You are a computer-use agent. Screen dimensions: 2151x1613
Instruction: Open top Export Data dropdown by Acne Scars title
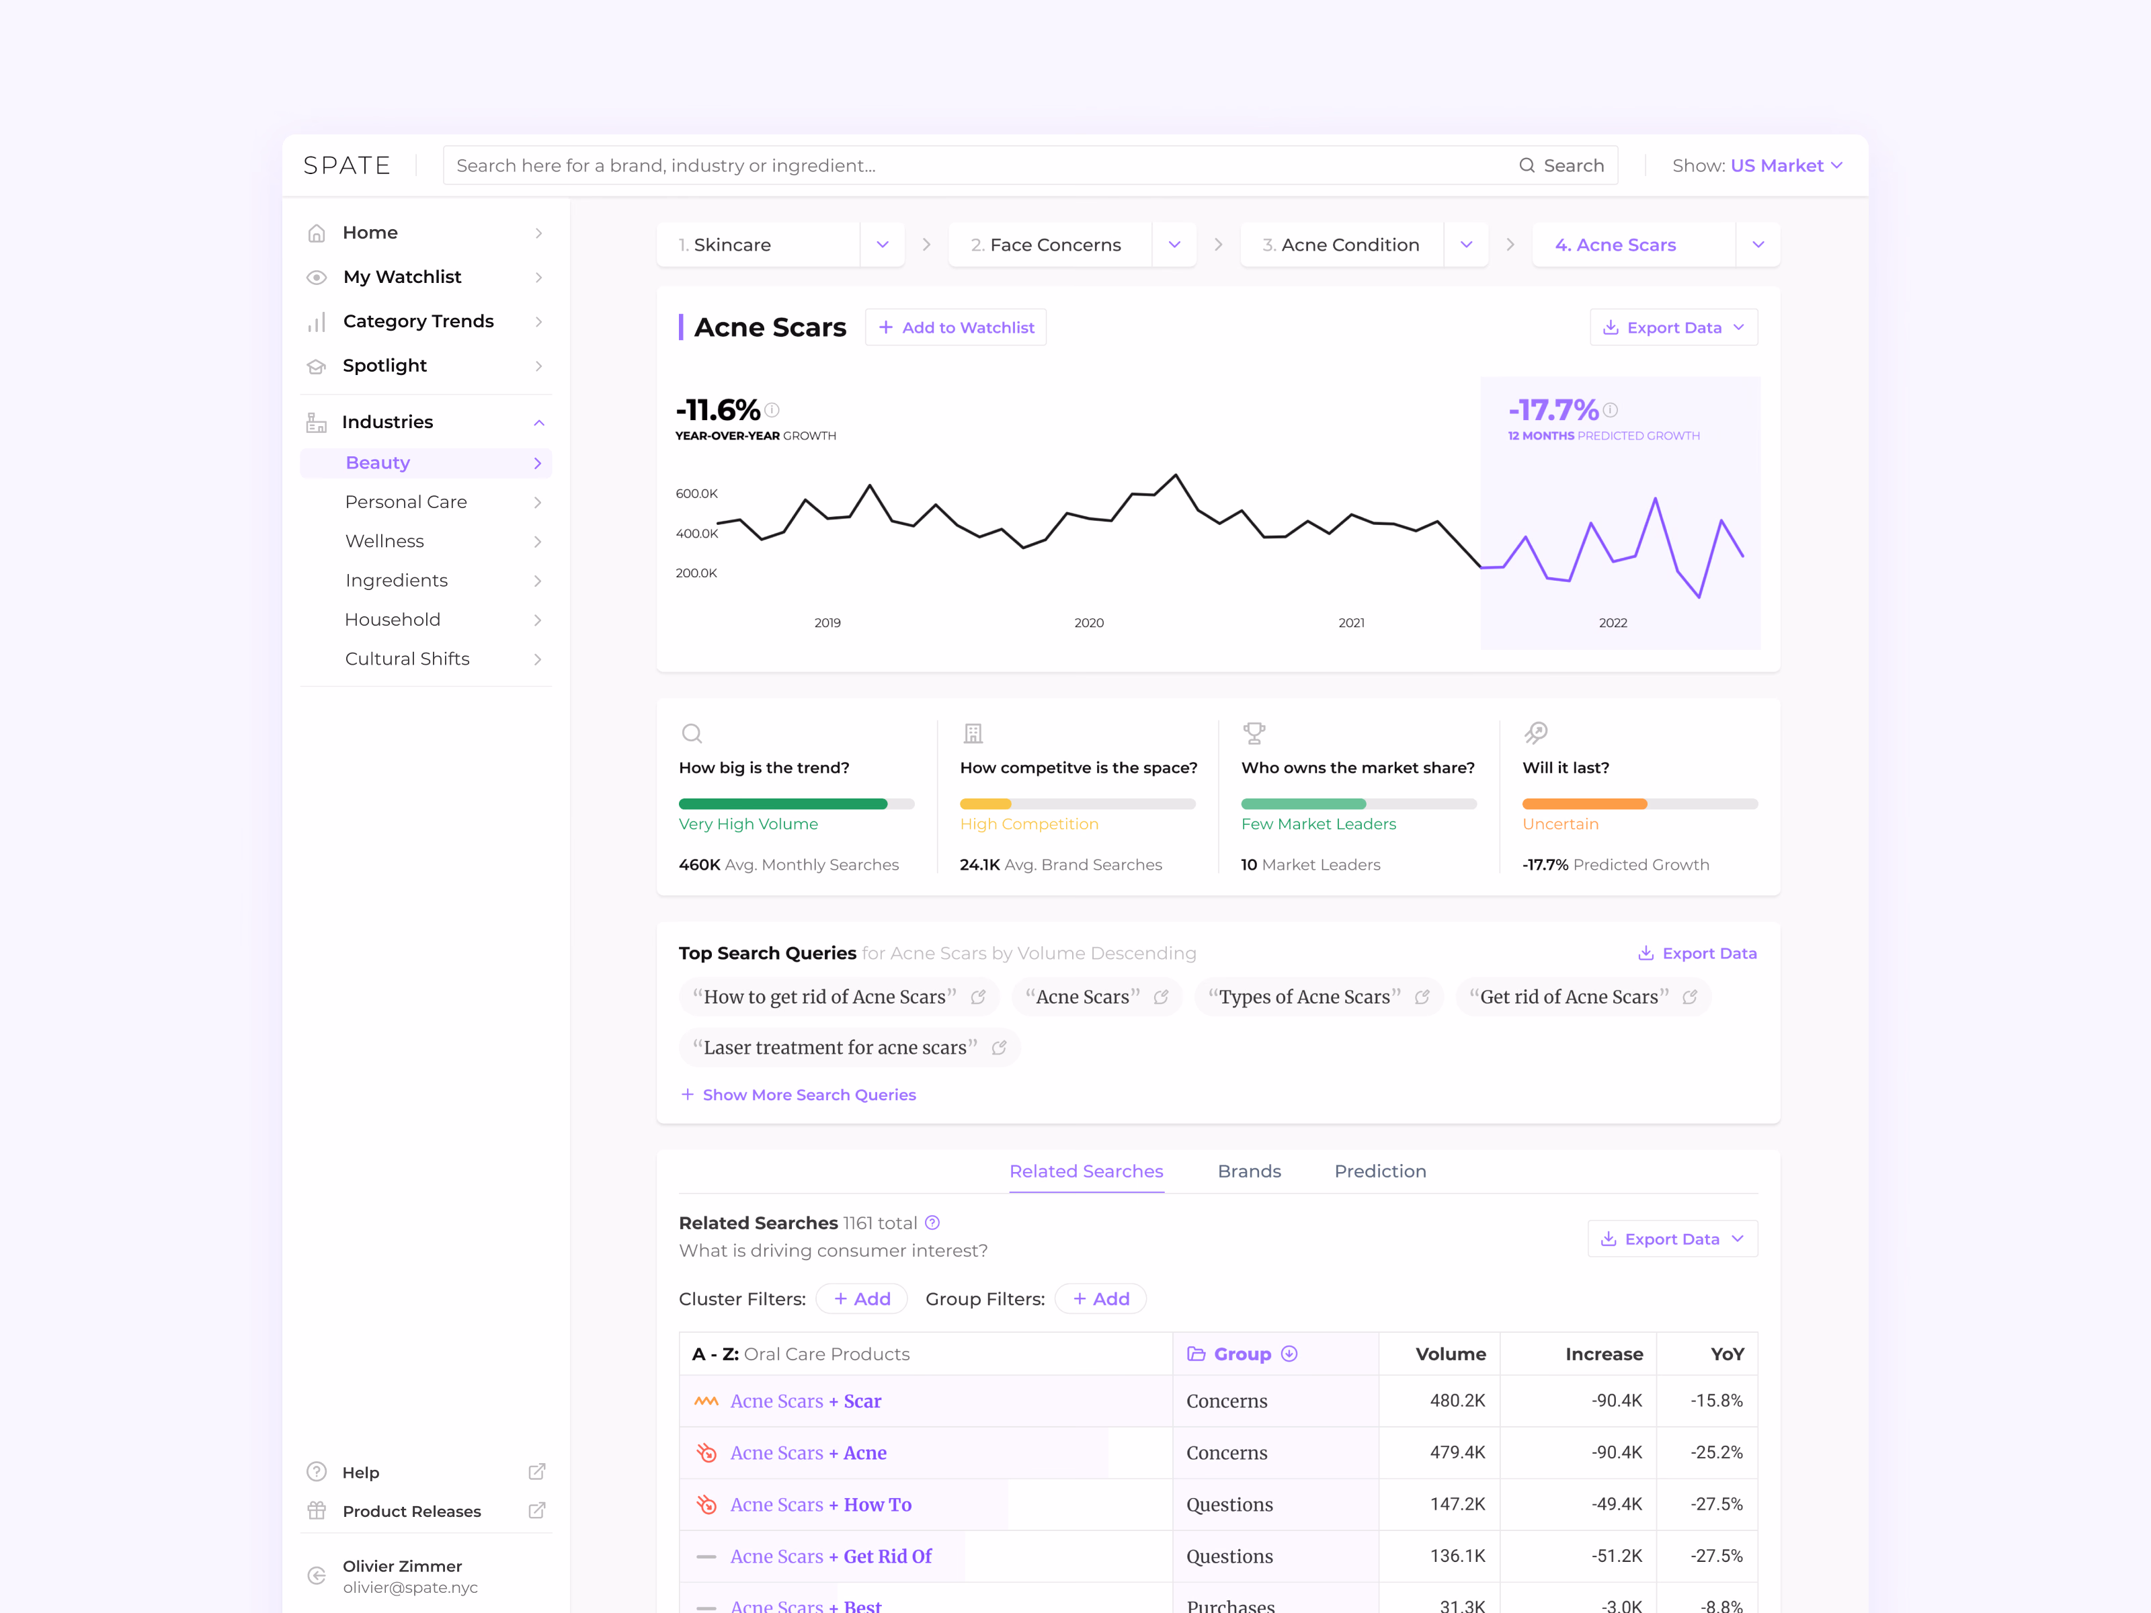click(1674, 328)
